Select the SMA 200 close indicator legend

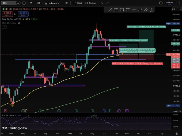pyautogui.click(x=9, y=23)
